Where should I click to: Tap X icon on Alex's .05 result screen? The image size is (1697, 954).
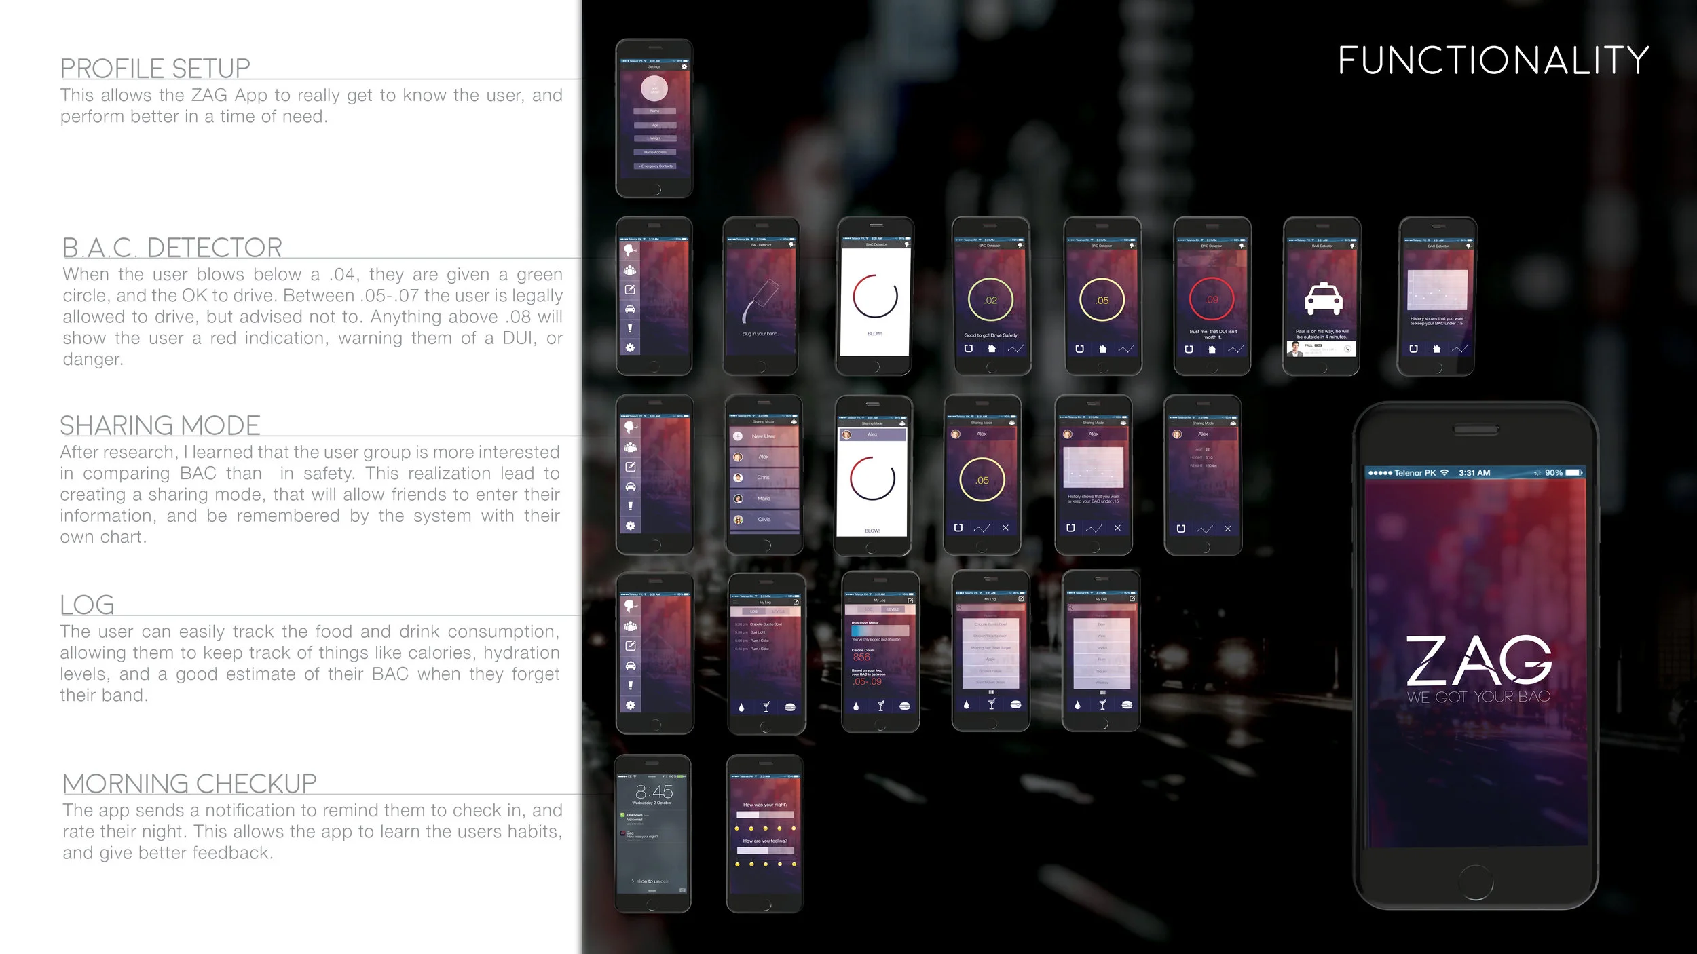click(1005, 528)
